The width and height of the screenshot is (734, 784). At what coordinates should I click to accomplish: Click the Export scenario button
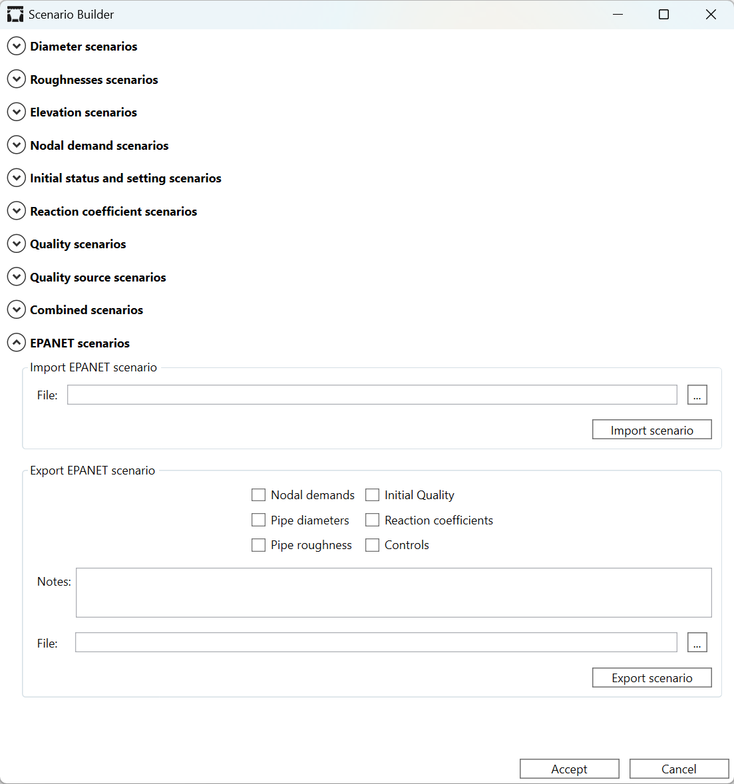point(651,678)
